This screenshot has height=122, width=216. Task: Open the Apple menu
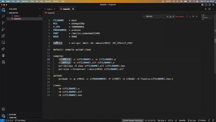tap(3, 1)
